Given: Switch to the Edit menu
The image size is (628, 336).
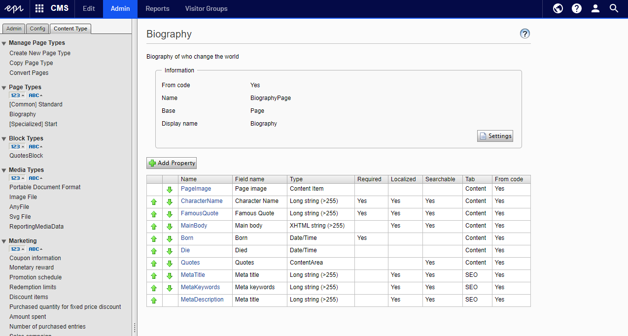Looking at the screenshot, I should (x=89, y=8).
